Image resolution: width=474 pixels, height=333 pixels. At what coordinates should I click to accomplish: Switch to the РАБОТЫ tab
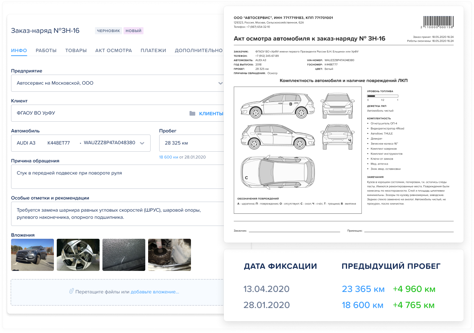tap(46, 50)
